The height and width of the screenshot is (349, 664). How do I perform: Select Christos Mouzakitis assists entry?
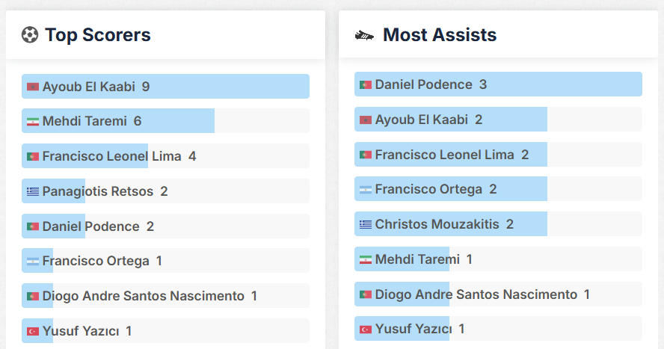pos(437,225)
